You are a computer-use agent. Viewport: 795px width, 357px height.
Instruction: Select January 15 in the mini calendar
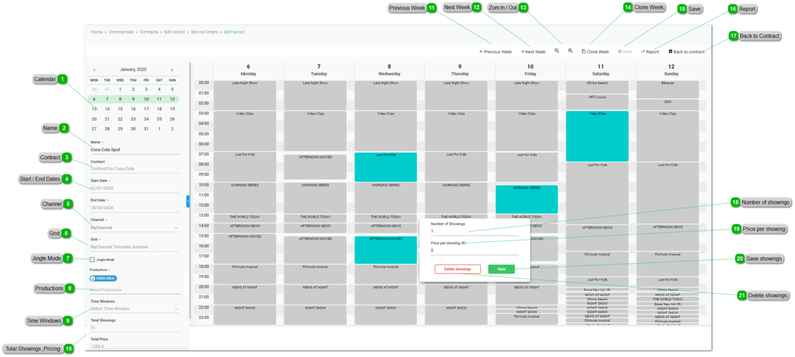pyautogui.click(x=120, y=109)
